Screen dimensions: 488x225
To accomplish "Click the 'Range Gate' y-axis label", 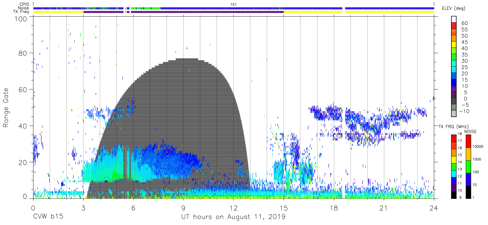I will tap(6, 108).
